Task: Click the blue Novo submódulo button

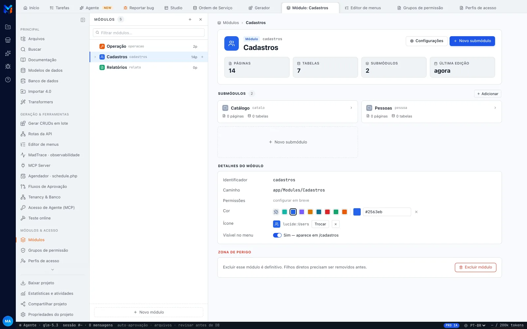Action: (472, 41)
